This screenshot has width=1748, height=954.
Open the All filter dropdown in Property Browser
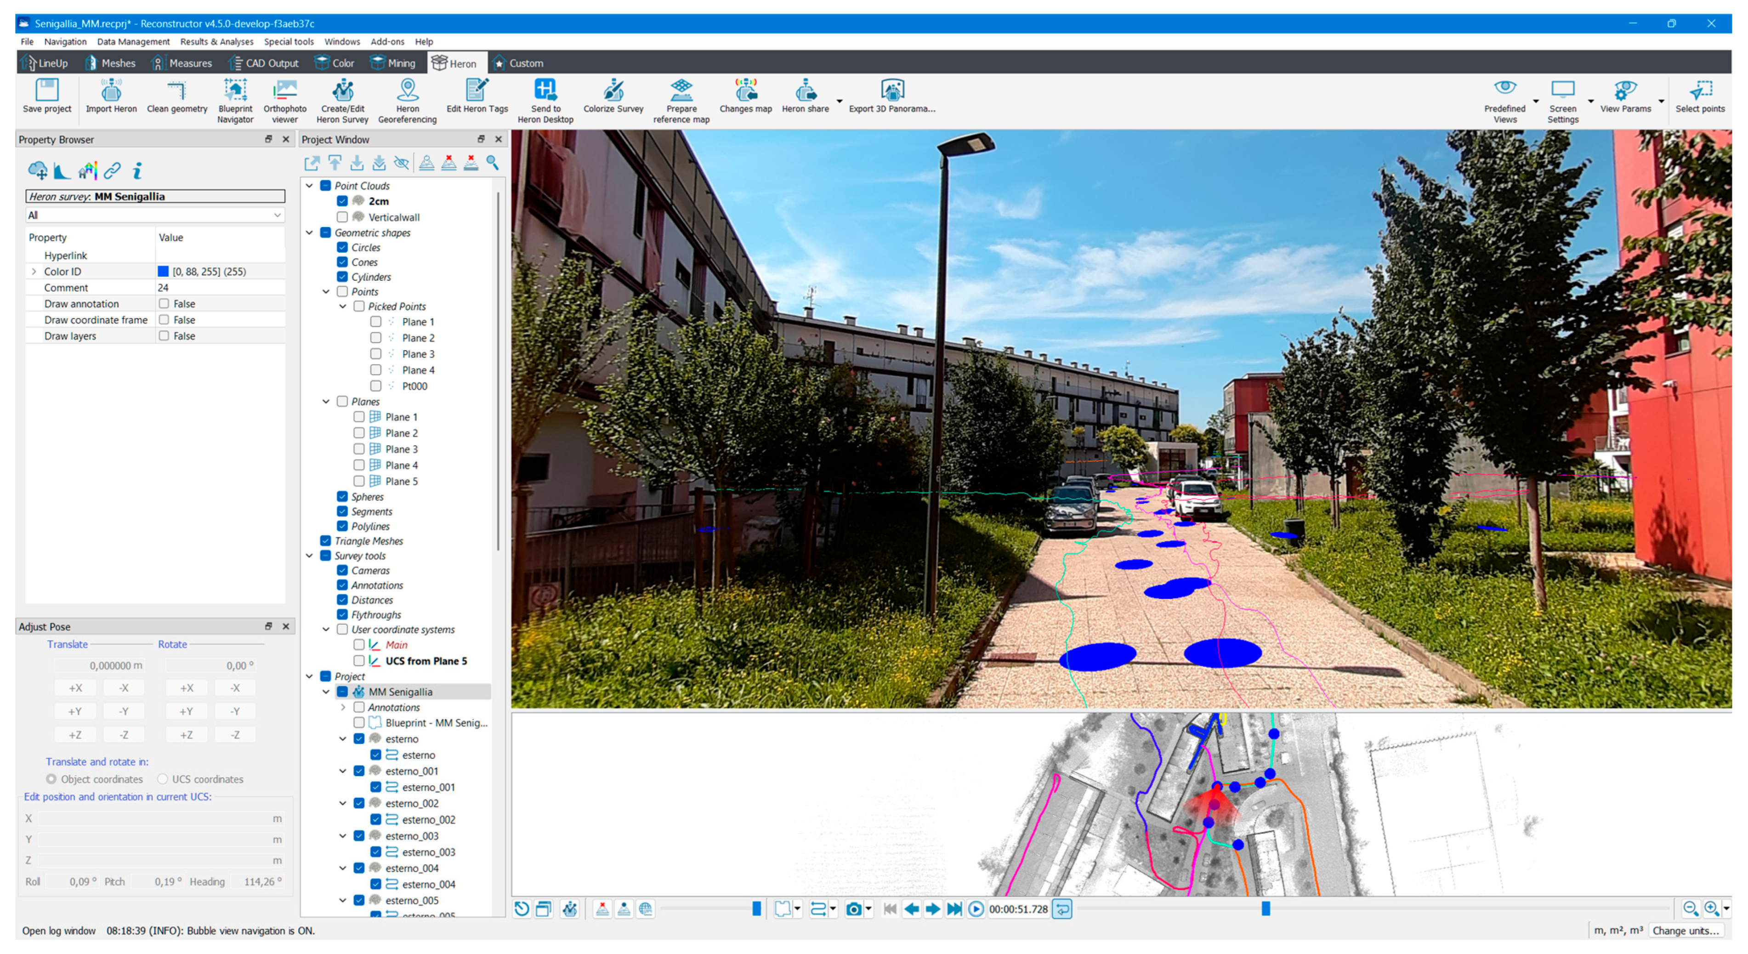click(x=155, y=215)
